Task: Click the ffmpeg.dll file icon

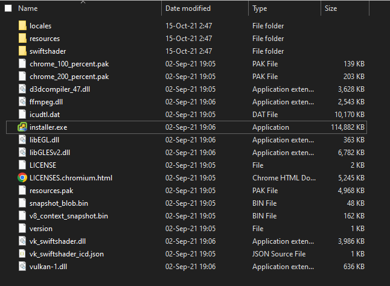Action: pos(22,102)
